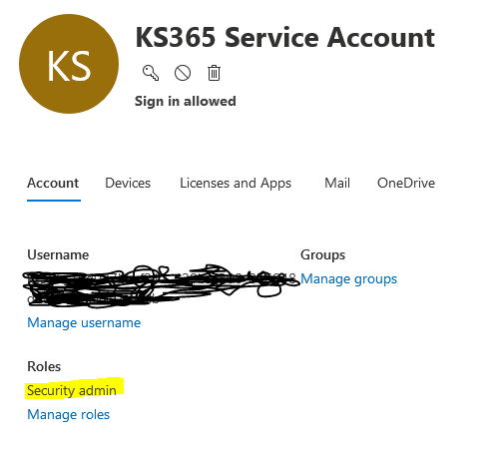Click the Sign in allowed status text
This screenshot has height=457, width=501.
coord(186,101)
